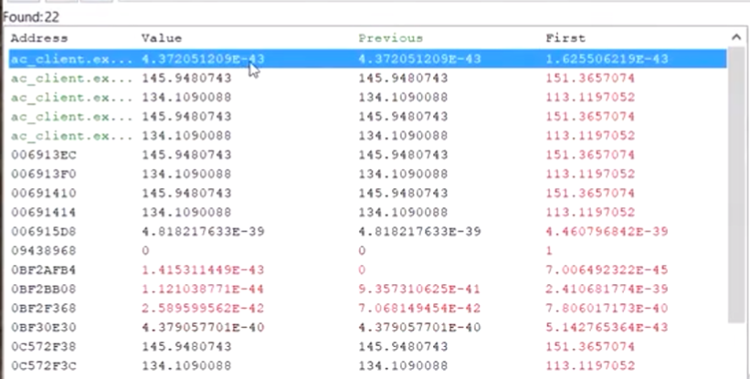Click the vertical scrollbar thumb of results list
This screenshot has height=379, width=750.
click(x=736, y=183)
